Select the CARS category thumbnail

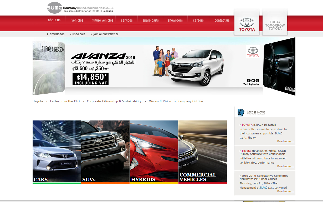pos(57,152)
